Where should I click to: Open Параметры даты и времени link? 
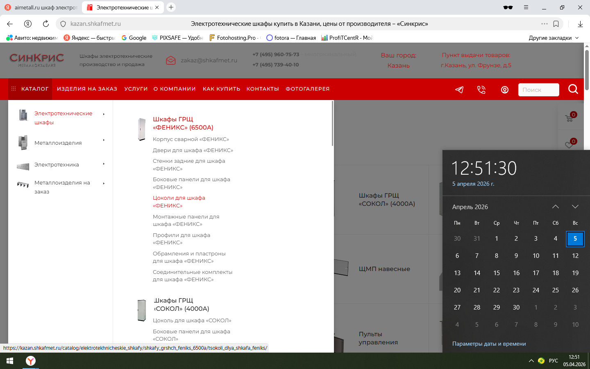pyautogui.click(x=489, y=344)
